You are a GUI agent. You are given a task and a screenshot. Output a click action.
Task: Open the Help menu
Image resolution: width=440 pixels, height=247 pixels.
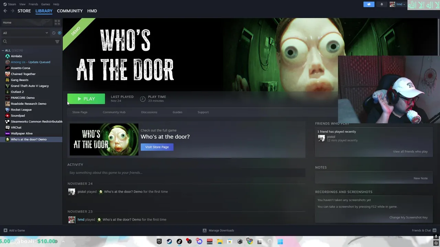(x=56, y=4)
